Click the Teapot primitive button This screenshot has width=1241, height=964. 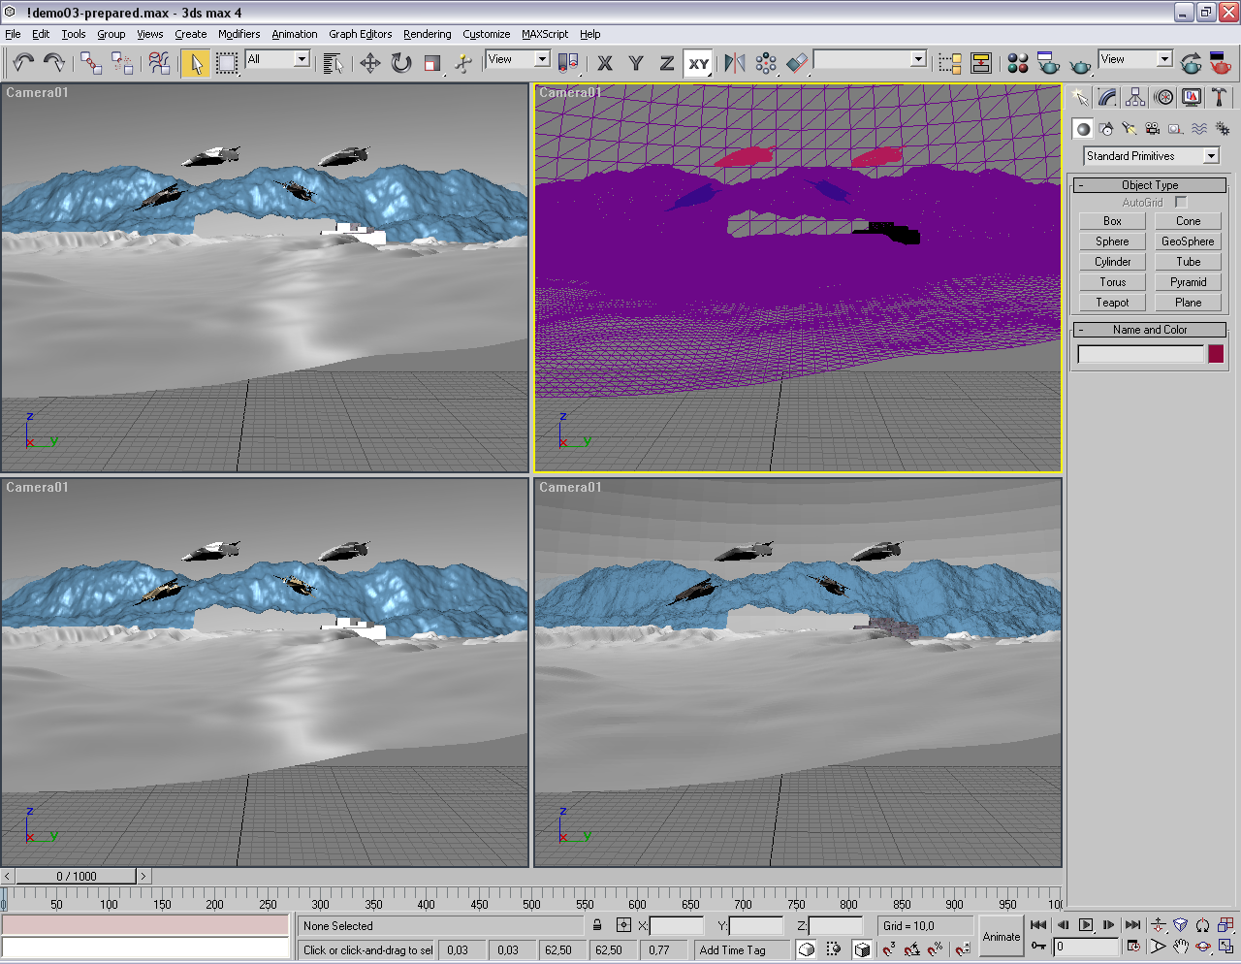pyautogui.click(x=1112, y=303)
